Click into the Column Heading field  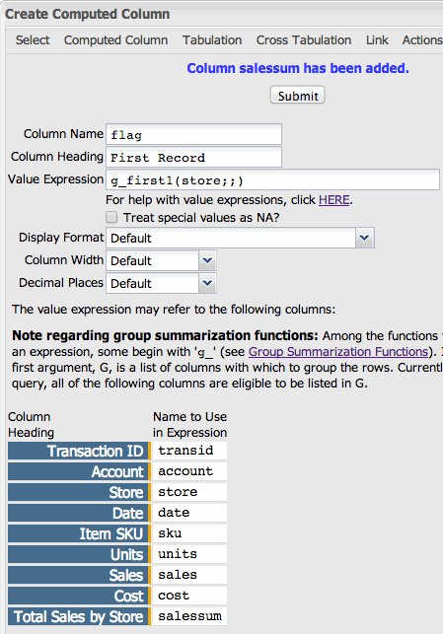pos(193,157)
